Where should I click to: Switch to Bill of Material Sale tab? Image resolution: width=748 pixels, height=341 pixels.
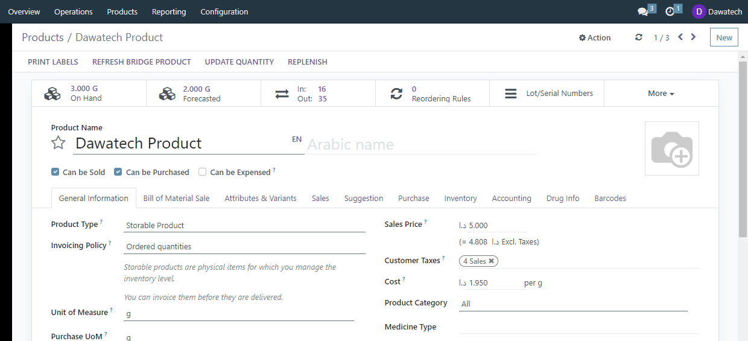click(177, 198)
